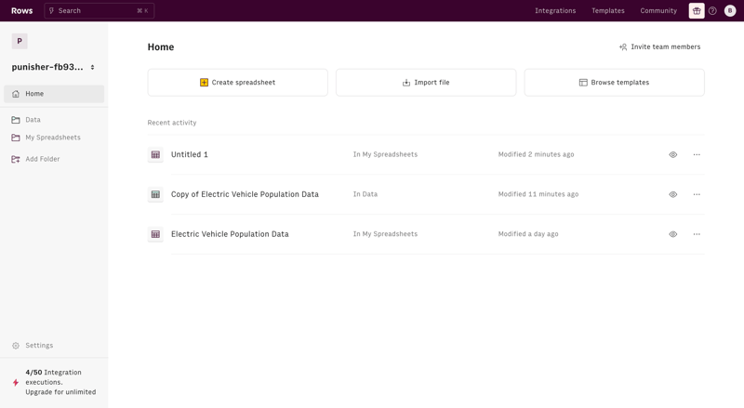Toggle the eye icon for Untitled 1
The width and height of the screenshot is (744, 408).
[672, 154]
